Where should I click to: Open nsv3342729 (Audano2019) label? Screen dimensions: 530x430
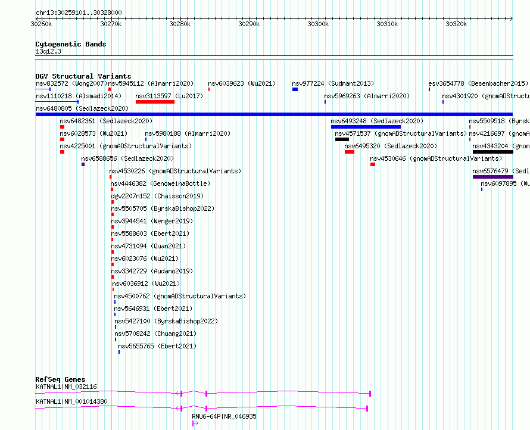(152, 271)
